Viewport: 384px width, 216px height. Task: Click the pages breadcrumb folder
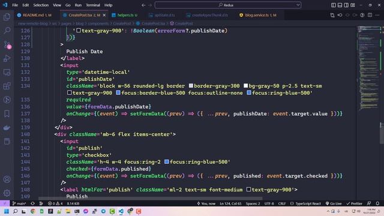coord(67,23)
